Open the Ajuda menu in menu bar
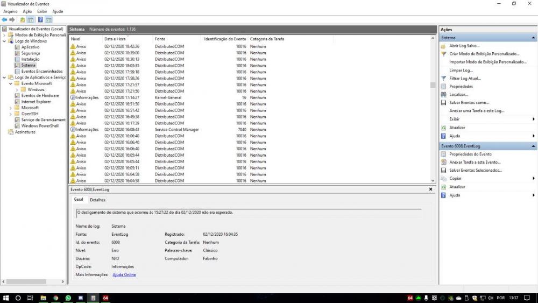Screen dimensions: 538x303 (x=58, y=11)
